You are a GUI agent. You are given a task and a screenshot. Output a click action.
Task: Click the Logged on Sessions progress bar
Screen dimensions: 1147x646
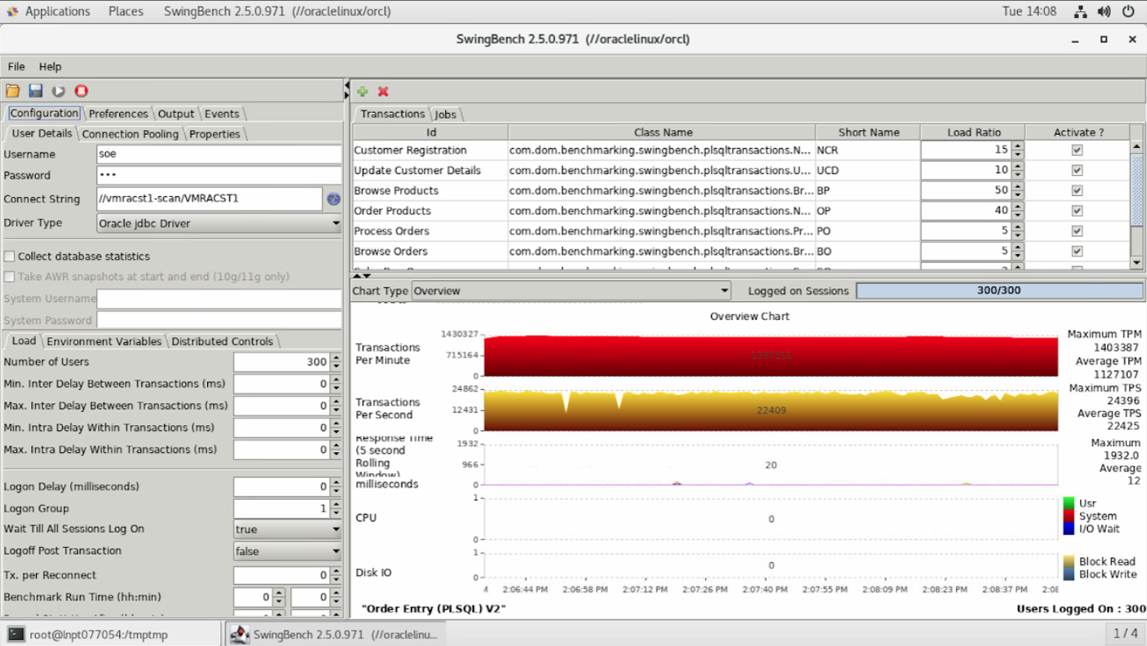999,290
